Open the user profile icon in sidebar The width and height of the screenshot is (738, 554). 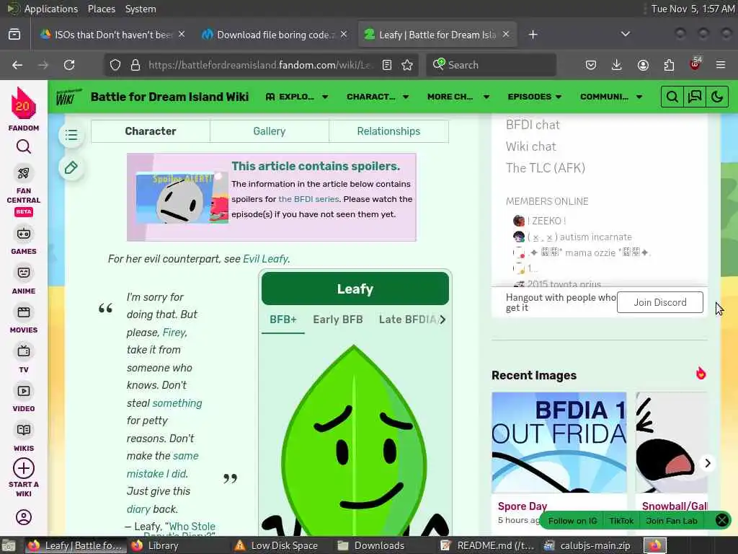[24, 516]
